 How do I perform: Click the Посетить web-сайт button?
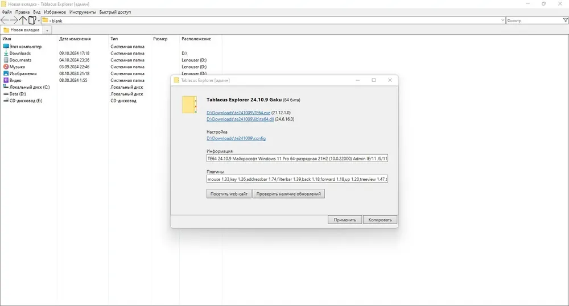click(x=229, y=194)
